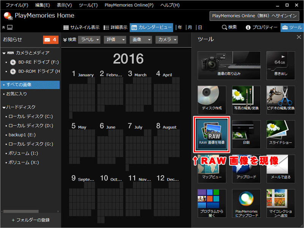Open the PlayMemories Online(P) menu

(x=129, y=5)
